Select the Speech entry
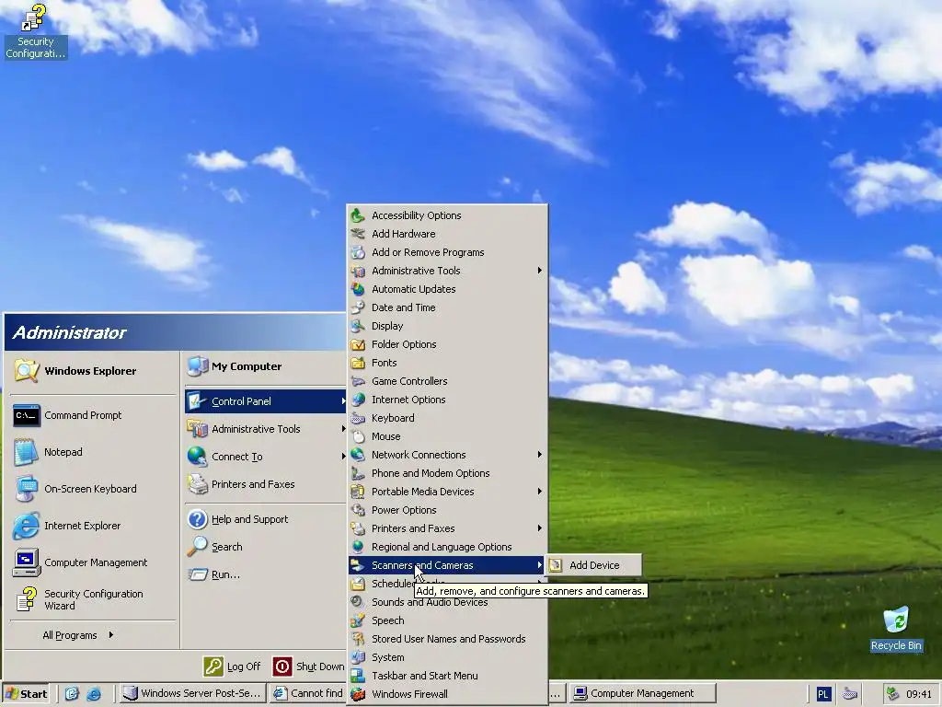The image size is (942, 707). coord(448,620)
